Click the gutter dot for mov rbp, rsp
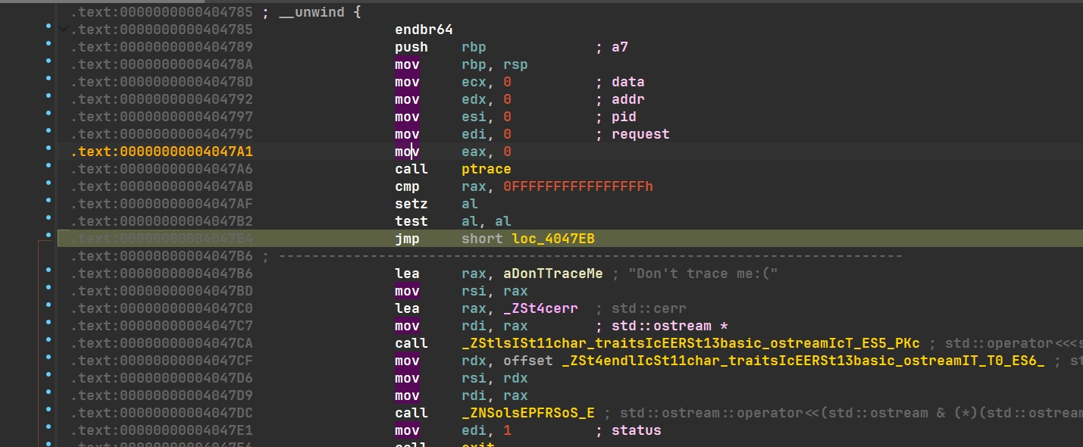The image size is (1083, 447). click(49, 61)
